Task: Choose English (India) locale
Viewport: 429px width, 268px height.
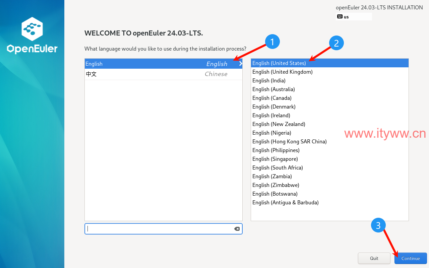Action: [330, 80]
